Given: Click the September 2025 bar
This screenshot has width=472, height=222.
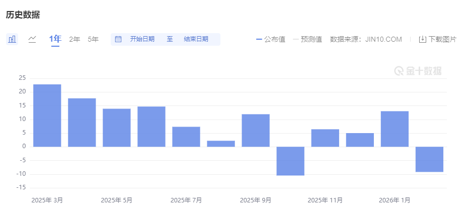Looking at the screenshot, I should pyautogui.click(x=256, y=130).
